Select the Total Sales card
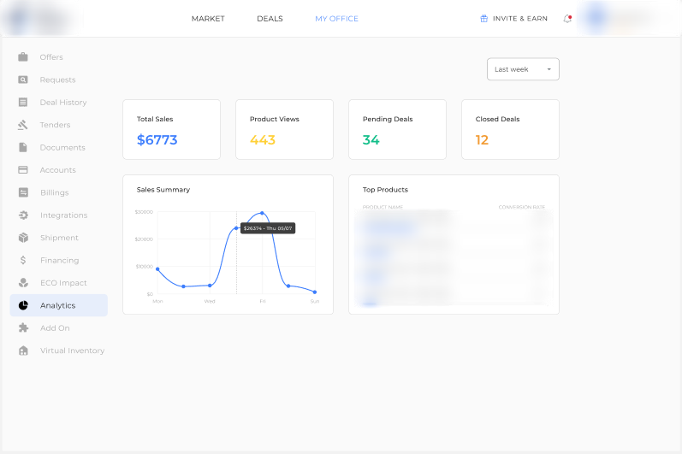Screen dimensions: 682x454 click(x=171, y=129)
